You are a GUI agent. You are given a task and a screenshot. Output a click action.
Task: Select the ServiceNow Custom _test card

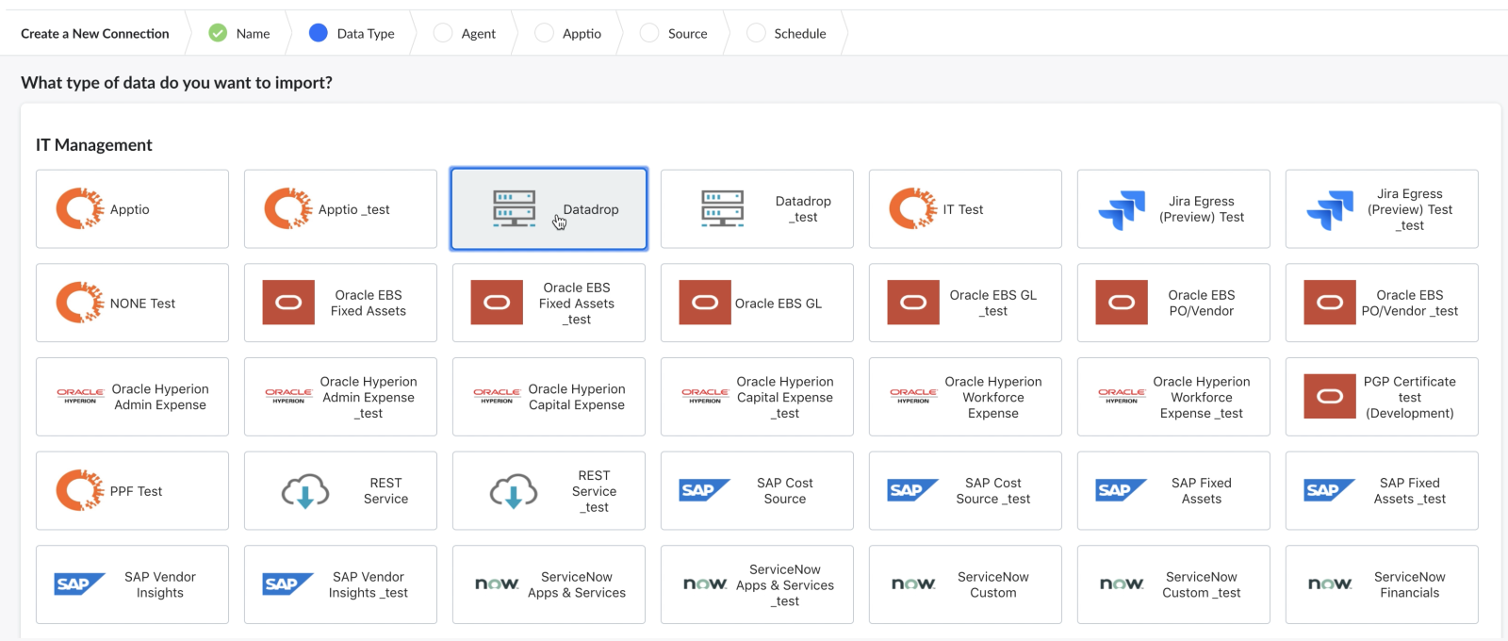point(1173,584)
